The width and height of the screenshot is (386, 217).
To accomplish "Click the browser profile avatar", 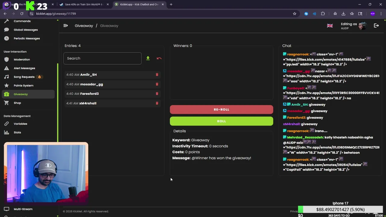I will click(x=373, y=14).
